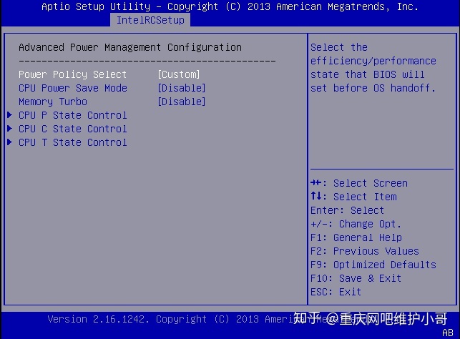Expand the CPU T State Control arrow
The height and width of the screenshot is (339, 460).
[x=10, y=142]
